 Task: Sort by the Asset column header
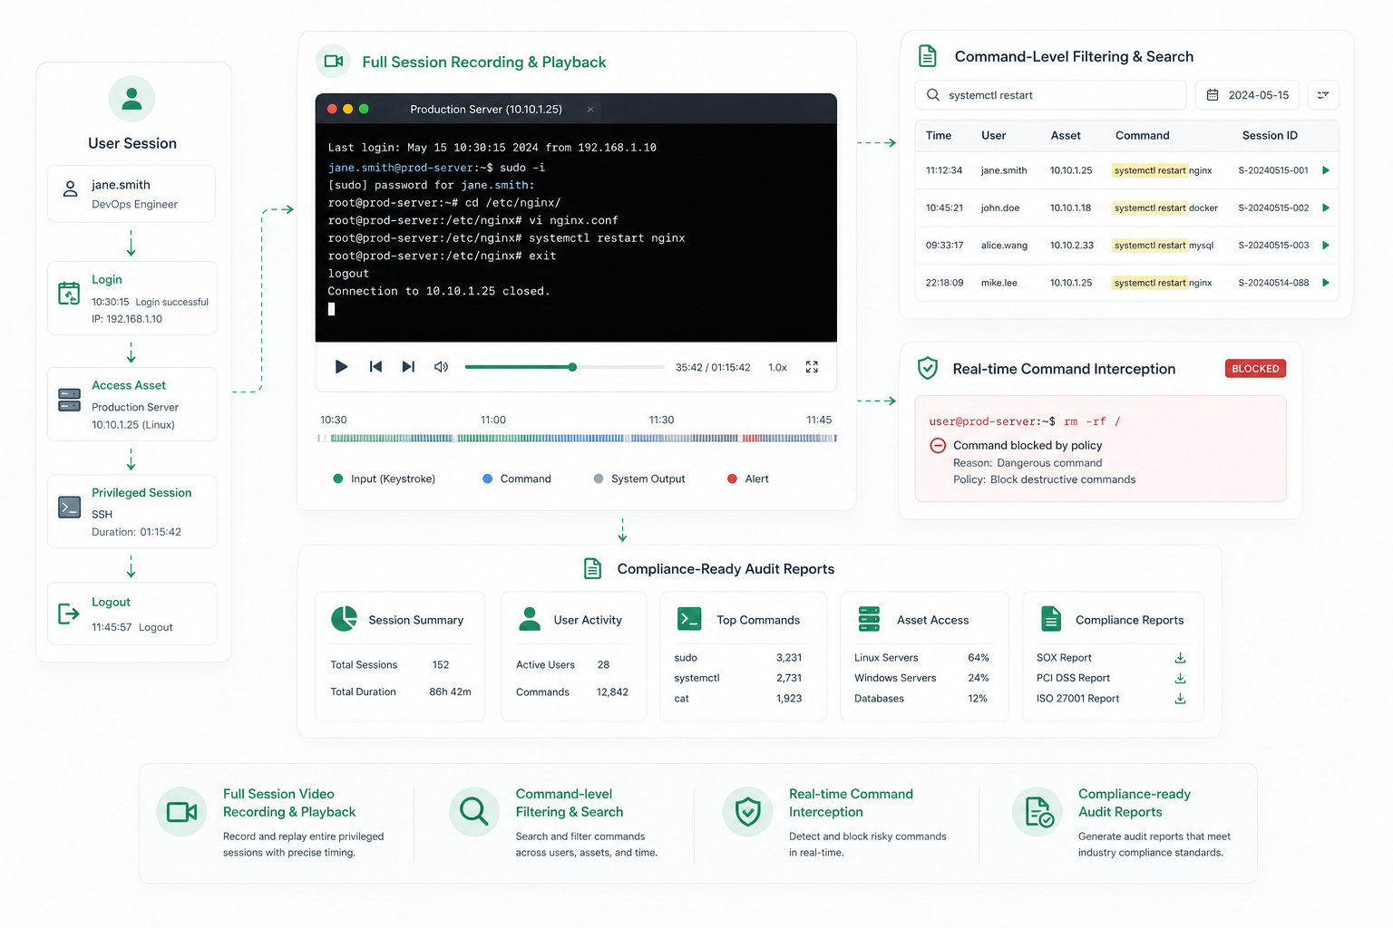pos(1066,136)
